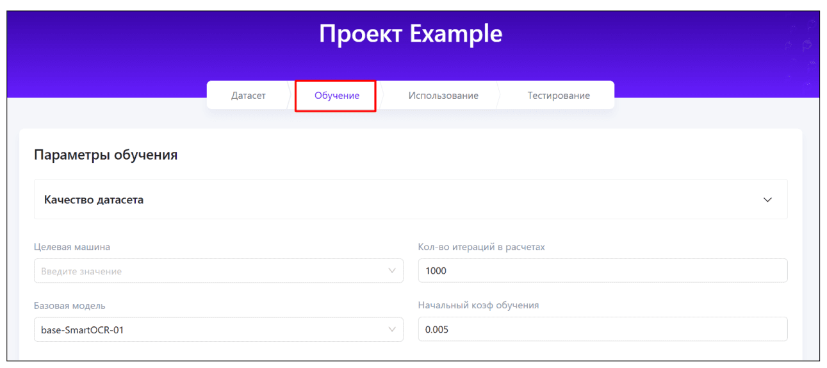Click the Целевая машина field label

point(72,247)
